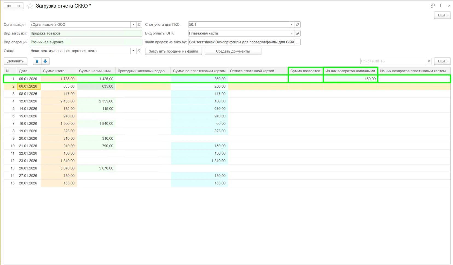Expand Вид оплаты ОПК dropdown
The height and width of the screenshot is (265, 453).
[292, 33]
